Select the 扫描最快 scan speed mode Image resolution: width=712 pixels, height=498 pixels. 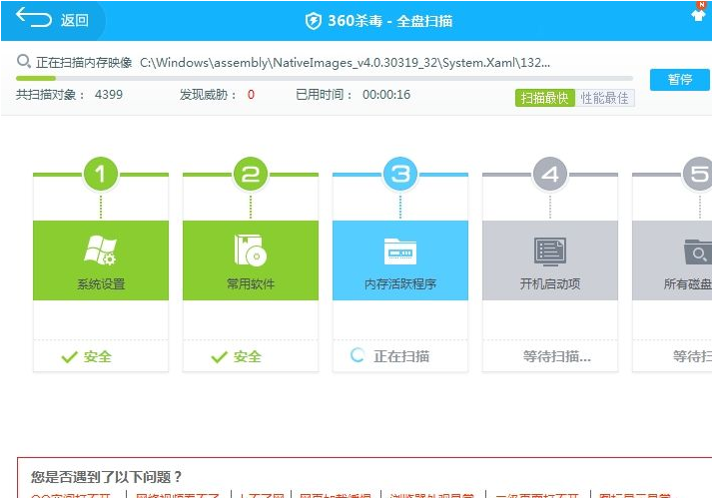pyautogui.click(x=545, y=98)
